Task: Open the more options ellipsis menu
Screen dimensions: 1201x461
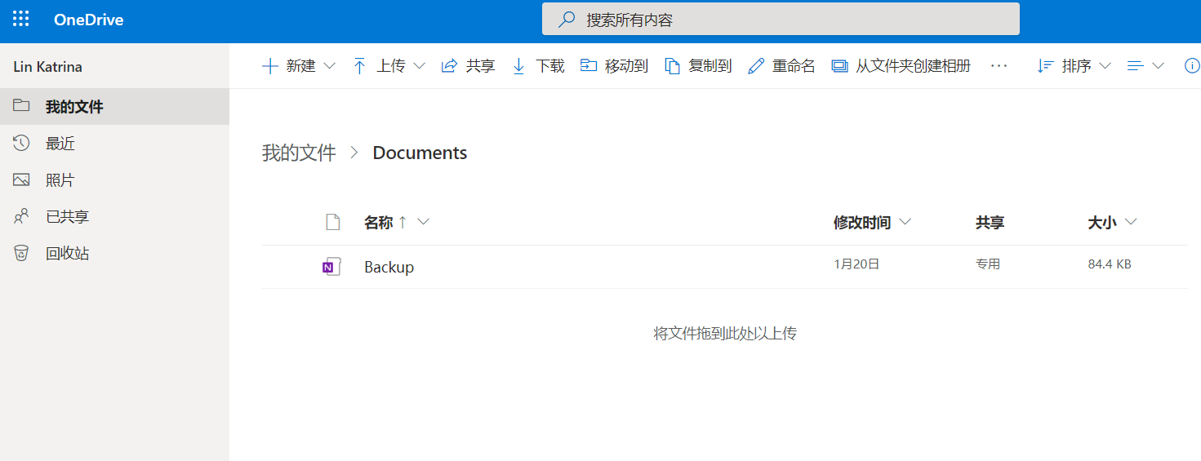Action: (999, 66)
